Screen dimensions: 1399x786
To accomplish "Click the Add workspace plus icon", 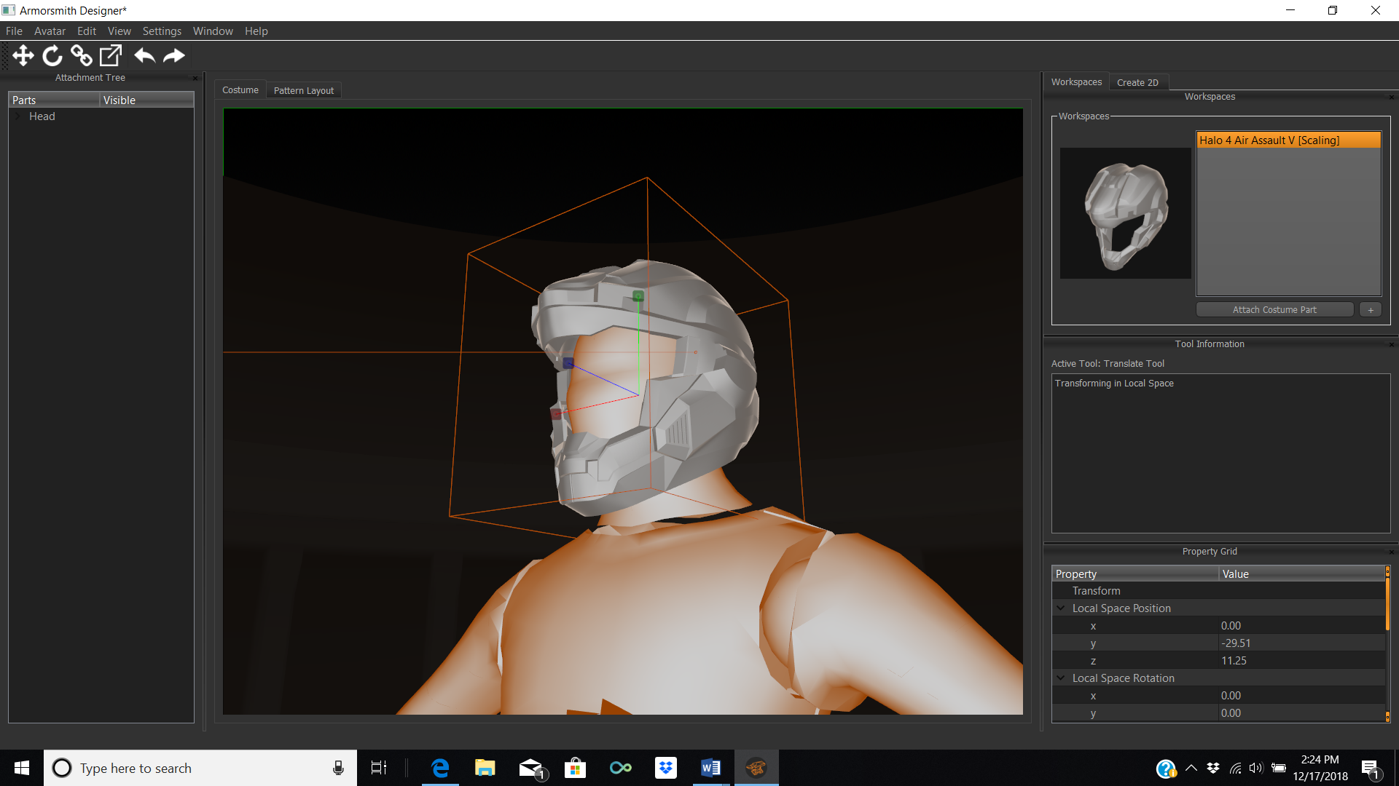I will (x=1370, y=309).
